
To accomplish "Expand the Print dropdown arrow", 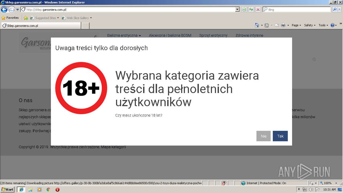I will point(288,25).
